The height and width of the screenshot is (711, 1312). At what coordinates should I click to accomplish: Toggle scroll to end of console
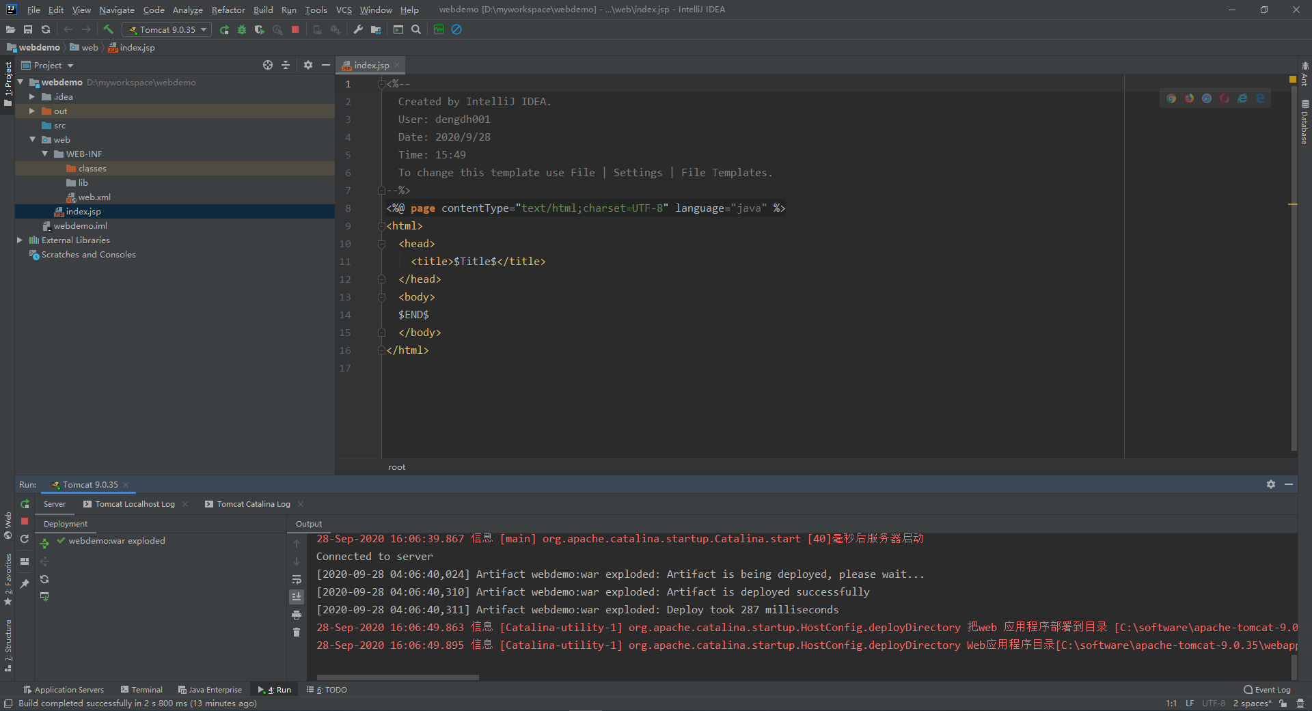[x=297, y=597]
